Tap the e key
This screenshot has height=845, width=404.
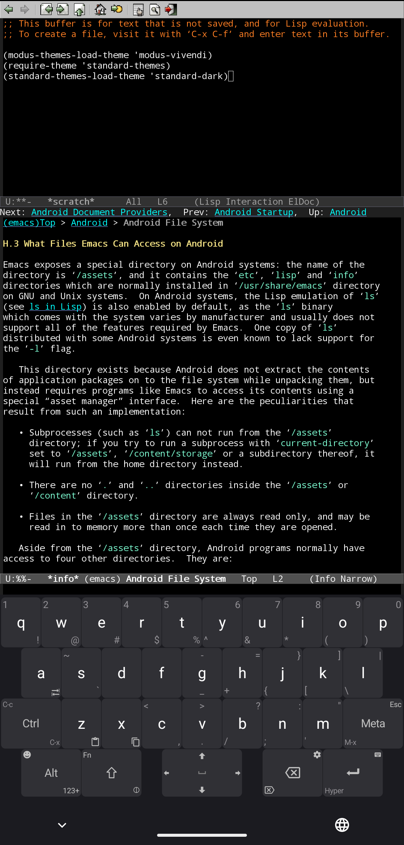pyautogui.click(x=101, y=623)
